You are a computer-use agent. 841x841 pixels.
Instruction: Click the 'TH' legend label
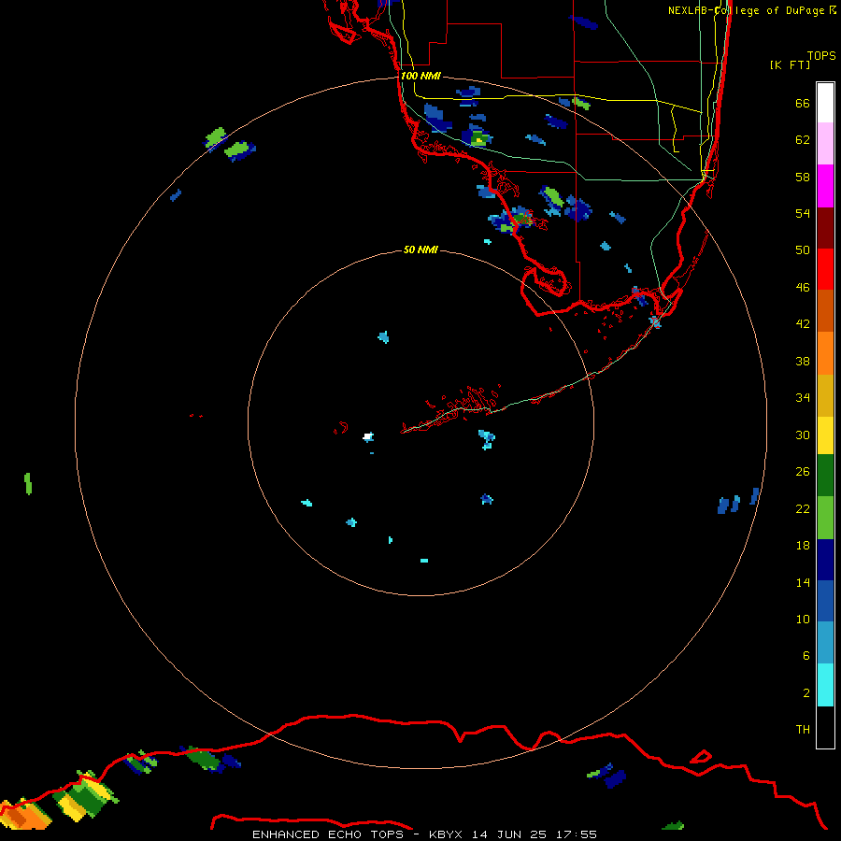803,730
